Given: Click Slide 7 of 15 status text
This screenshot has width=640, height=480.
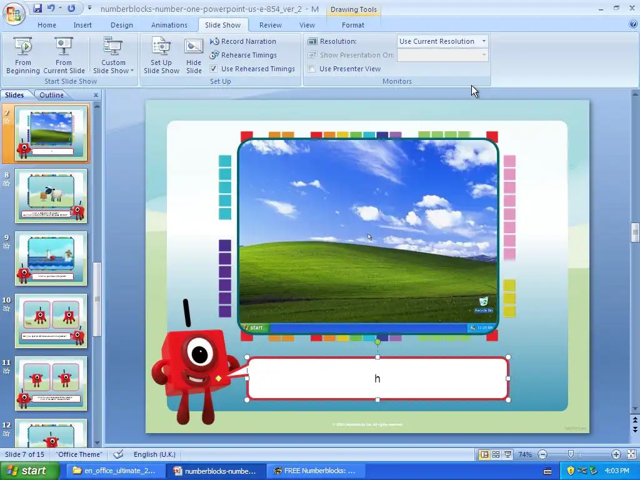Looking at the screenshot, I should click(24, 454).
